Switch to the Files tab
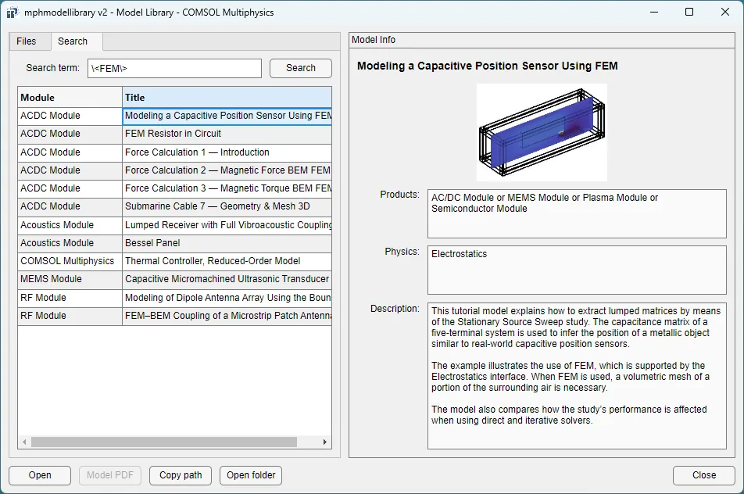Image resolution: width=744 pixels, height=494 pixels. pyautogui.click(x=27, y=41)
